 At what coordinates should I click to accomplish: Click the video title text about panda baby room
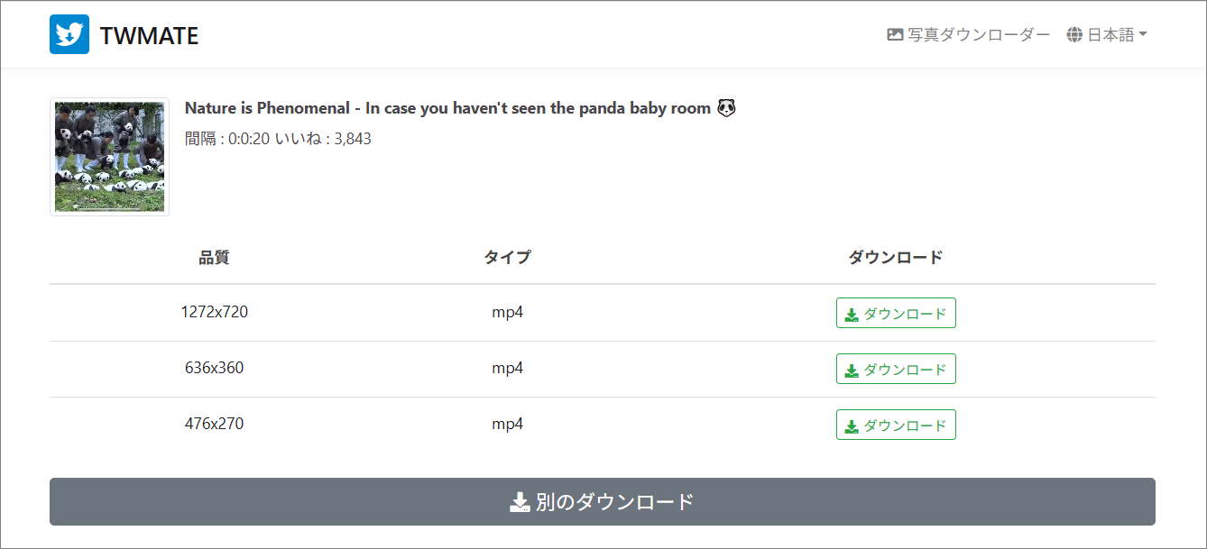coord(447,107)
